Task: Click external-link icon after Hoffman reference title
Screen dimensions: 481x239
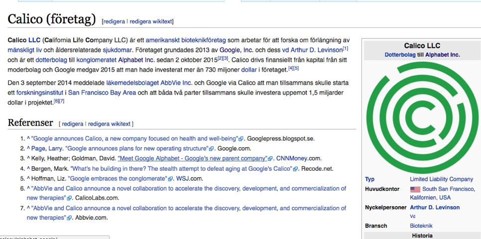Action: (x=170, y=179)
